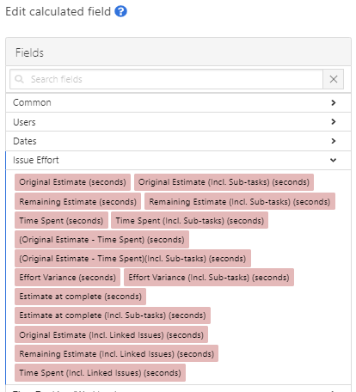This screenshot has width=356, height=392.
Task: Select Time Spent (Incl. Sub-tasks) tag
Action: click(189, 220)
